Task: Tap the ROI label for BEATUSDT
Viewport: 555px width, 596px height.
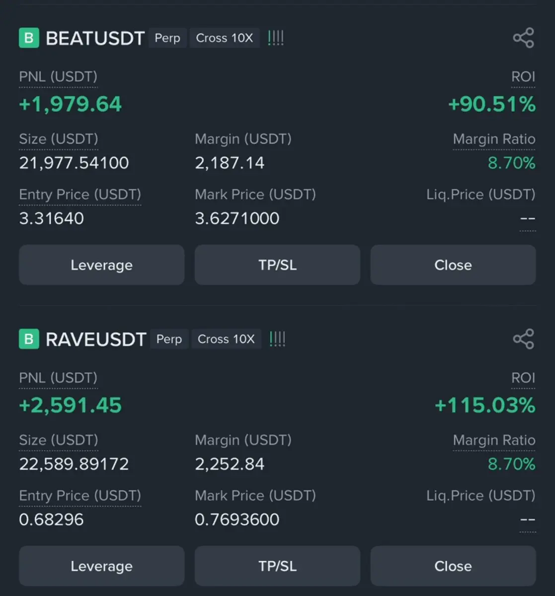Action: (x=523, y=77)
